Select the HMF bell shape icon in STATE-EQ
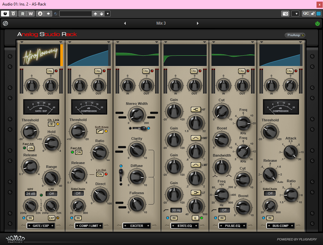 (196, 138)
